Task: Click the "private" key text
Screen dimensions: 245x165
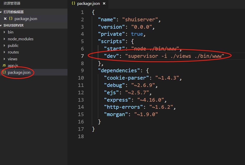Action: 111,34
